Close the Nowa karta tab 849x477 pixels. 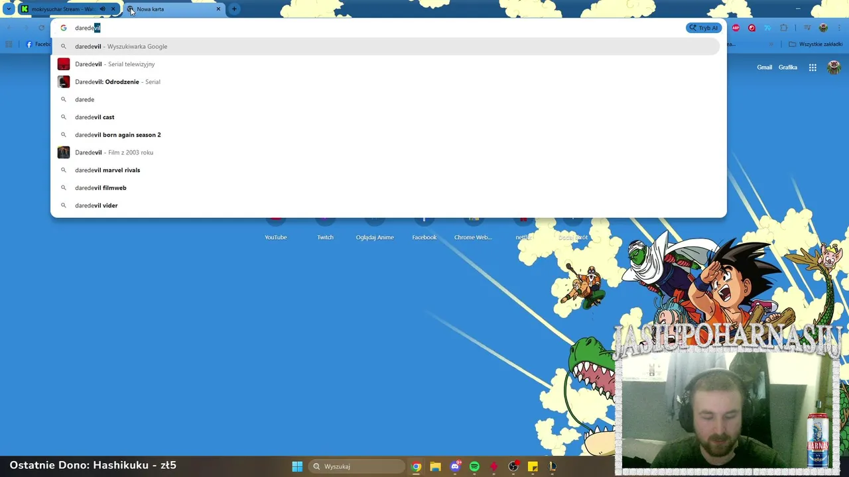(x=218, y=9)
